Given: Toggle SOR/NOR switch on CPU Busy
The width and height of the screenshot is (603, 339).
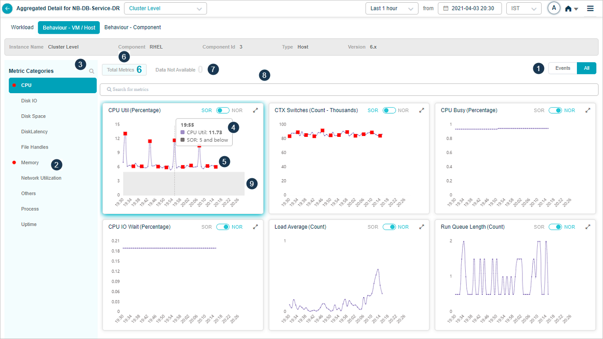Looking at the screenshot, I should (x=555, y=110).
